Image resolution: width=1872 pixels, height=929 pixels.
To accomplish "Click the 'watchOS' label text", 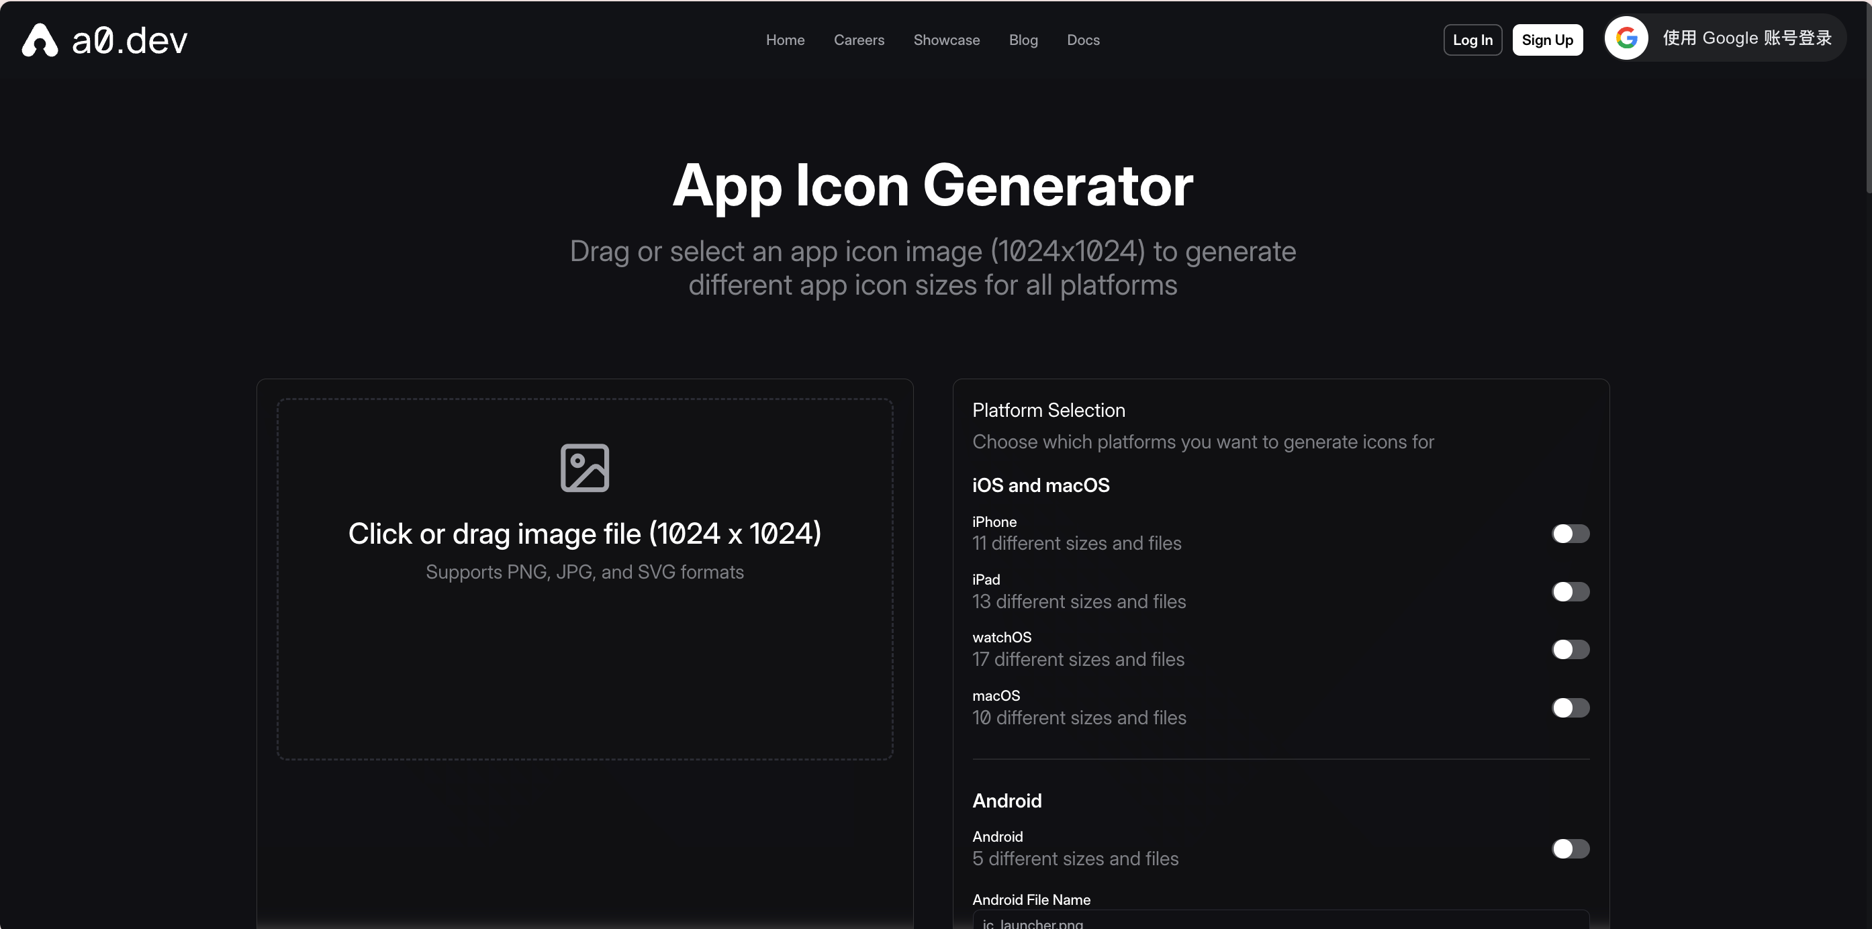I will (x=1001, y=637).
